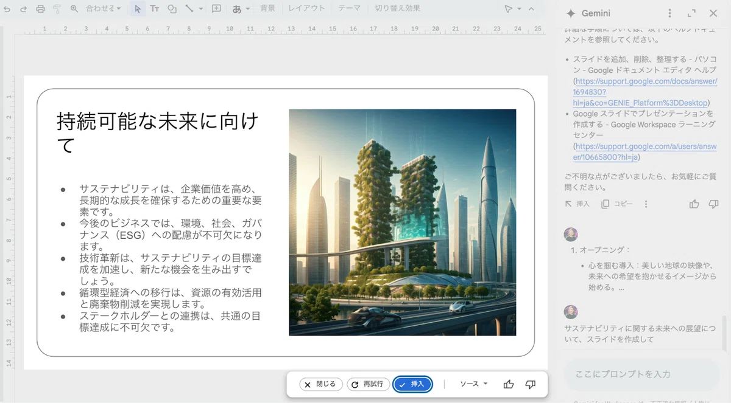Select the shape tool
This screenshot has width=731, height=403.
click(x=172, y=9)
